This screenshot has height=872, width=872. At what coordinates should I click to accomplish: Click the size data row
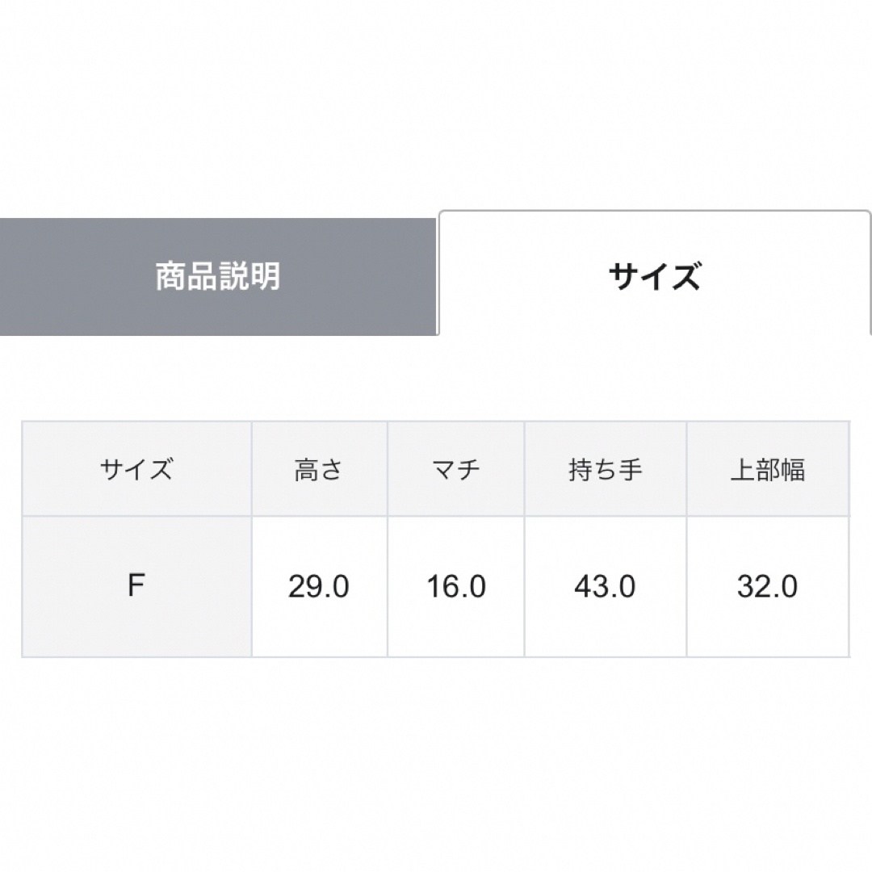pos(436,587)
